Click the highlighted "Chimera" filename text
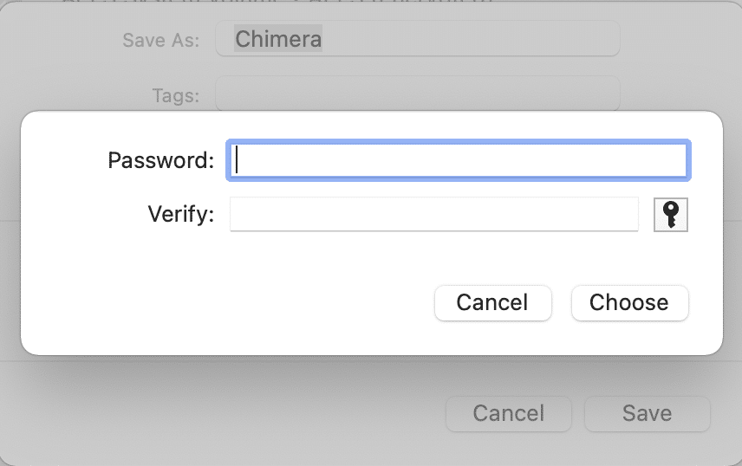742x466 pixels. pyautogui.click(x=278, y=39)
